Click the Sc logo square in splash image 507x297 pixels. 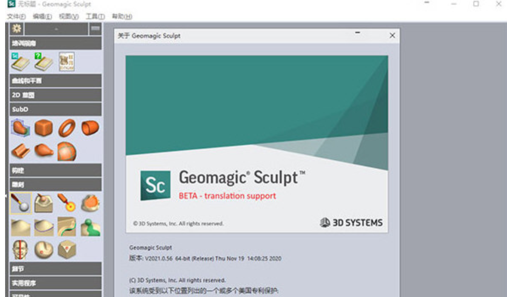click(x=155, y=186)
